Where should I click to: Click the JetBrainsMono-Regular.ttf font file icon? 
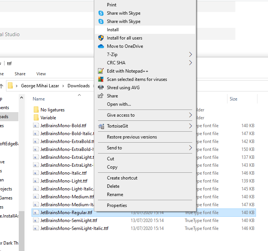click(35, 213)
